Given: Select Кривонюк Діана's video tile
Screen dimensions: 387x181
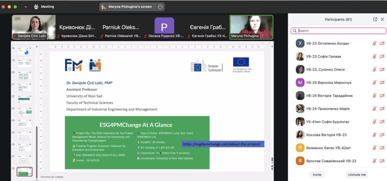Looking at the screenshot, I should 77,27.
